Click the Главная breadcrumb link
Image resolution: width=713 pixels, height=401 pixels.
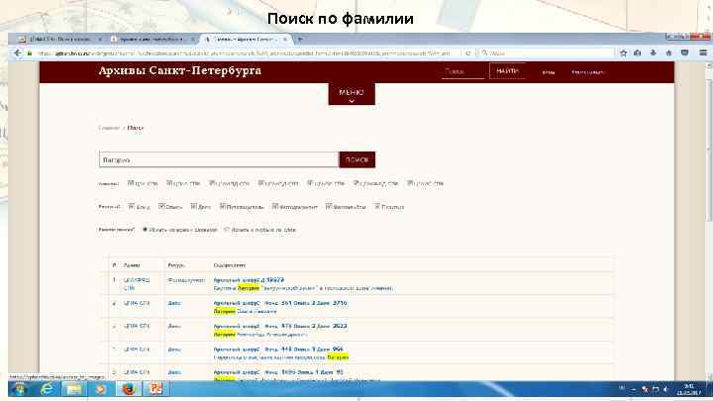coord(109,128)
